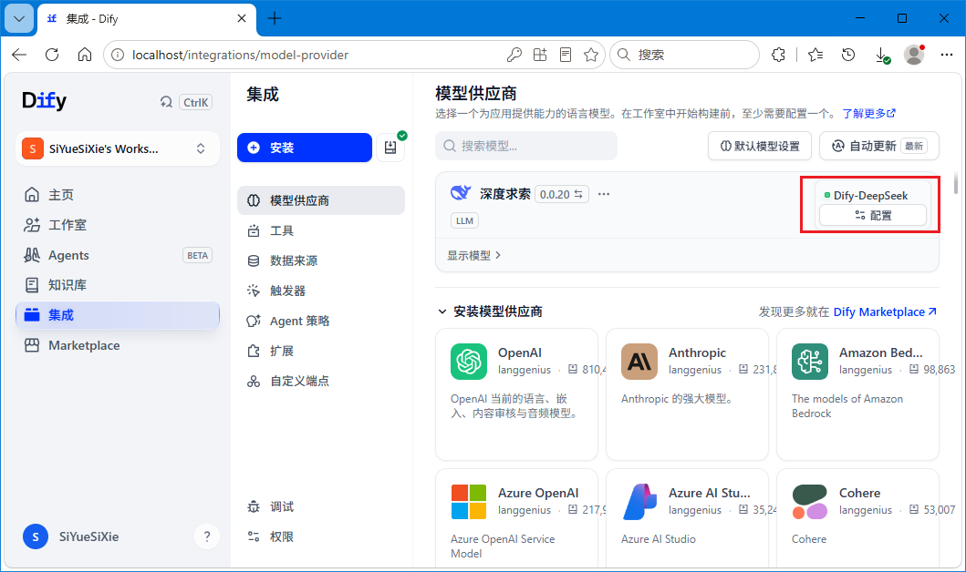Open browser history clock icon
Screen dimensions: 966x572
coord(848,55)
